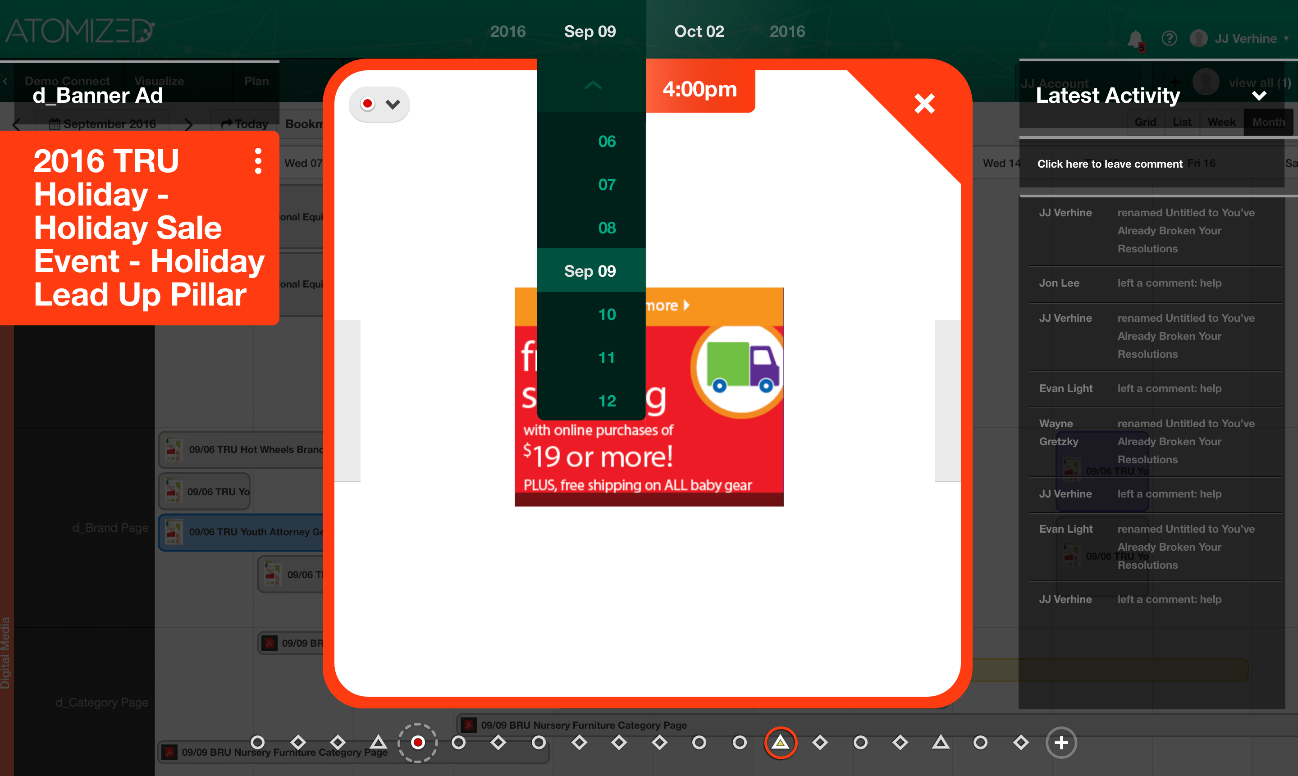Click the Wayne Gretzky activity entry
Image resolution: width=1298 pixels, height=776 pixels.
[1155, 441]
